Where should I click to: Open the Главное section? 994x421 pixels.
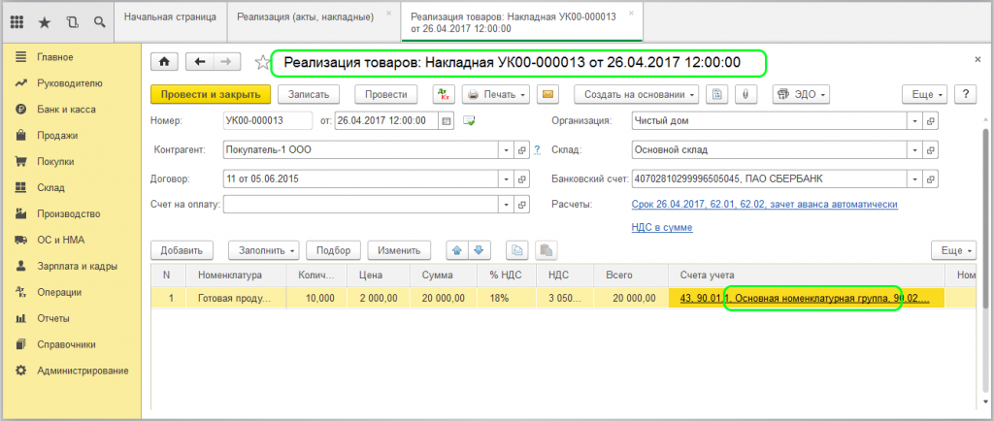point(55,57)
